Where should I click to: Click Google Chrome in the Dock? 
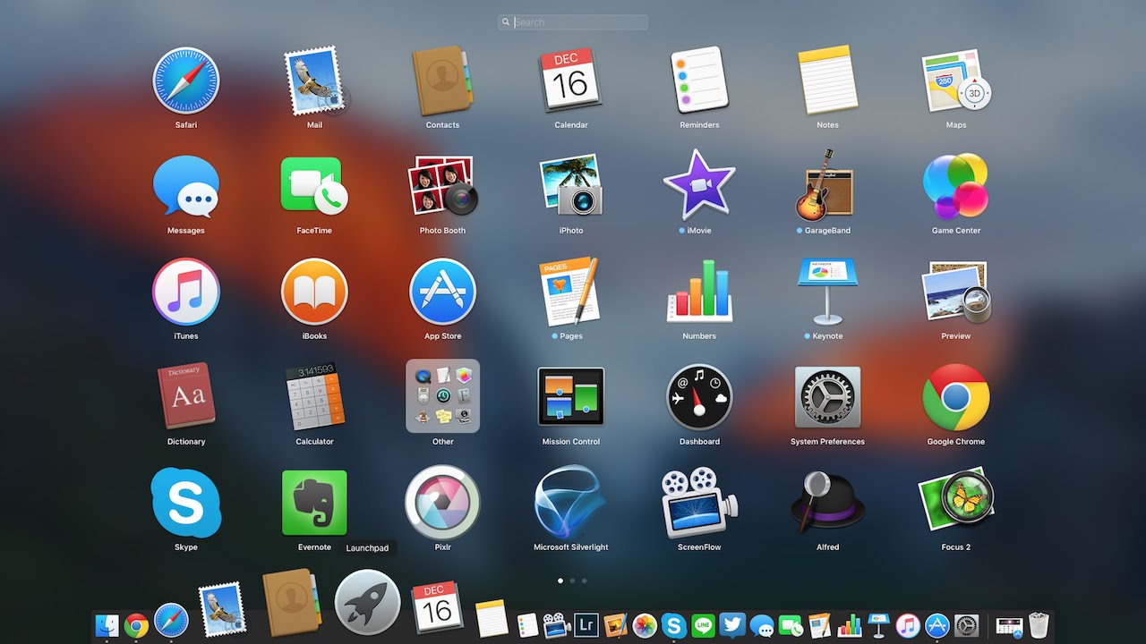[x=136, y=624]
